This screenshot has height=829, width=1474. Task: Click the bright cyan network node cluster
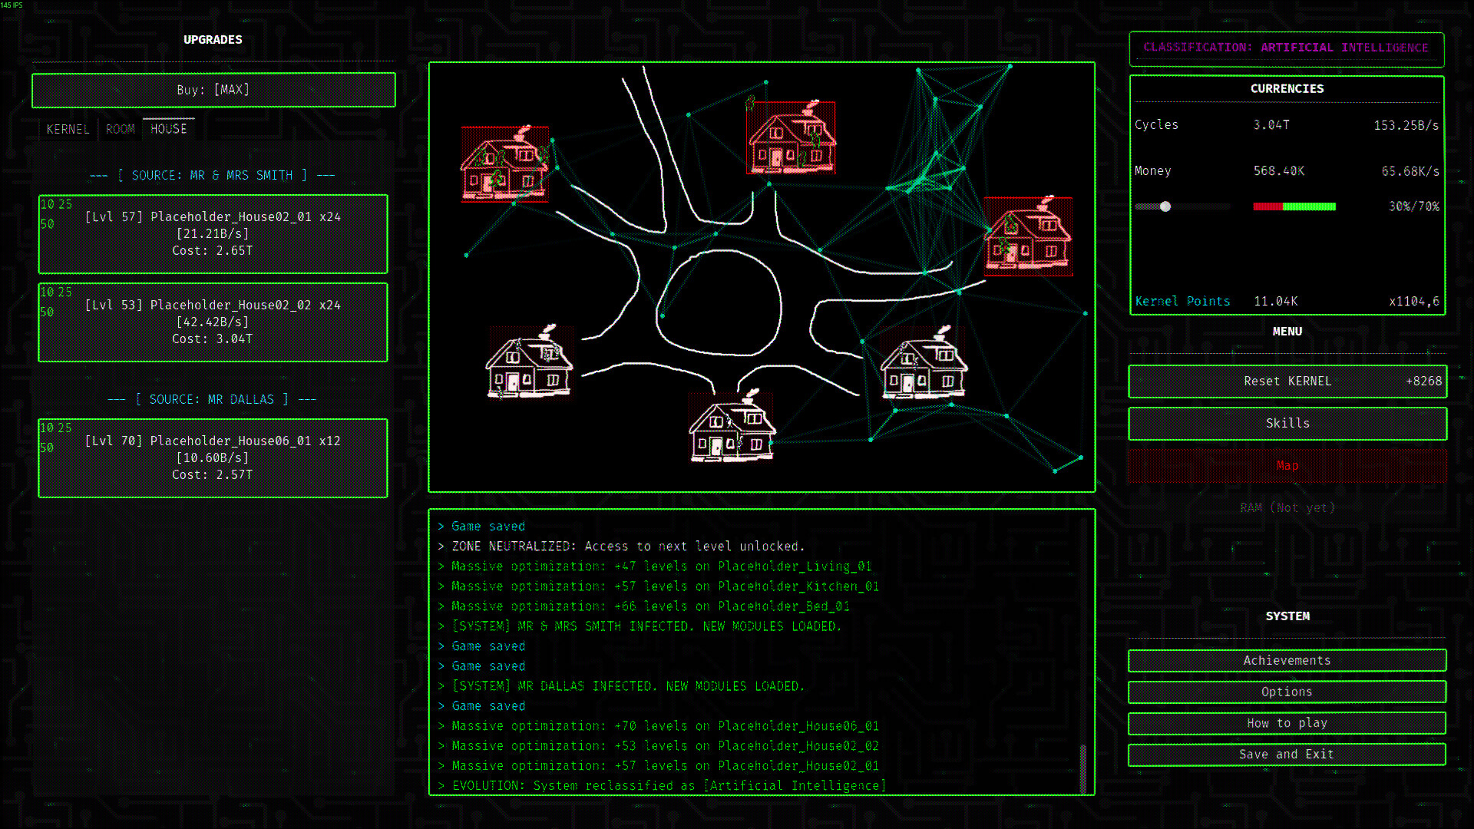click(925, 178)
